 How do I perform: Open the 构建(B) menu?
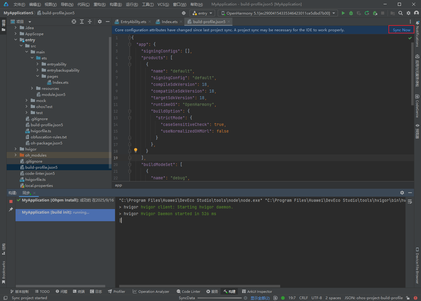point(116,4)
